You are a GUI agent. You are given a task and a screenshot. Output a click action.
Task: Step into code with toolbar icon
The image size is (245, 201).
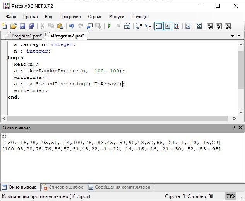(x=139, y=26)
